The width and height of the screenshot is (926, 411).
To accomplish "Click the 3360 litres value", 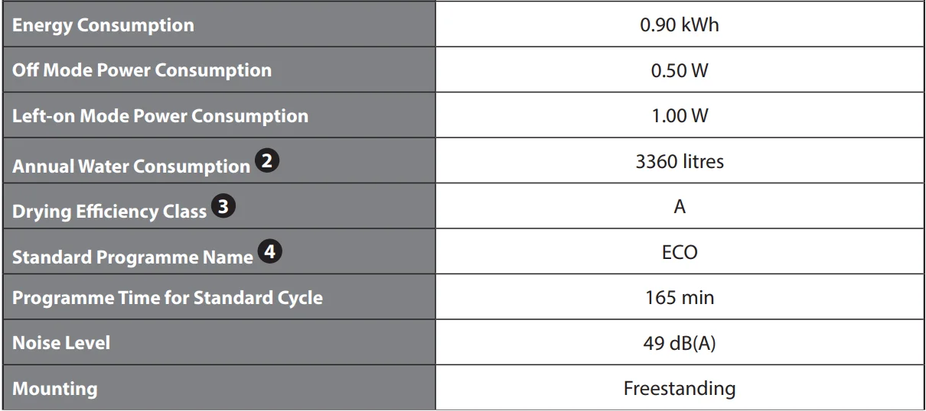I will pyautogui.click(x=680, y=162).
